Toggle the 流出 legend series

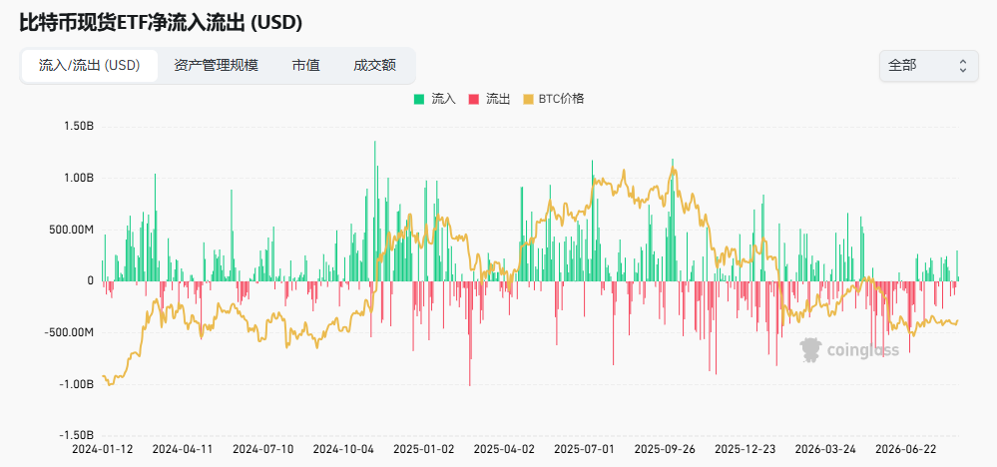point(489,99)
